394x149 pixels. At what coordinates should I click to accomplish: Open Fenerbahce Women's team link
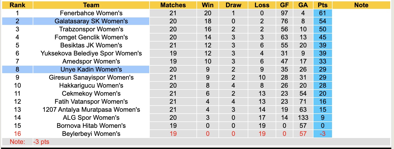point(91,13)
